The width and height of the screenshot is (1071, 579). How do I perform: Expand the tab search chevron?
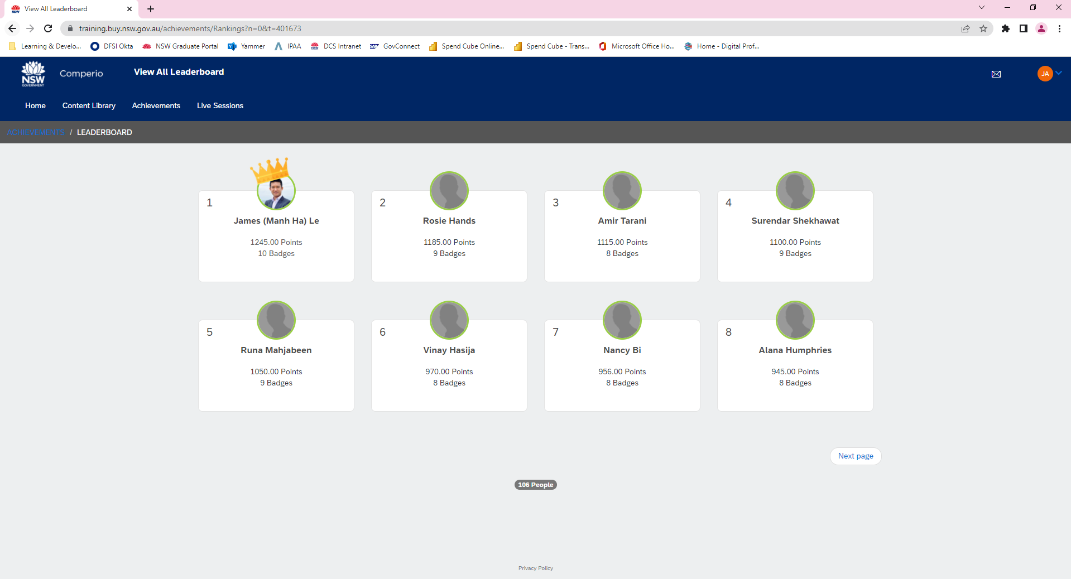[x=981, y=8]
